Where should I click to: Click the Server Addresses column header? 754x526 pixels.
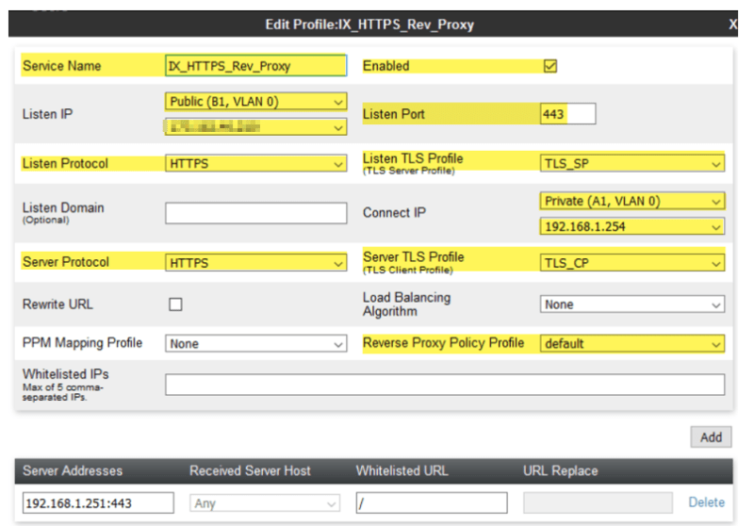73,470
